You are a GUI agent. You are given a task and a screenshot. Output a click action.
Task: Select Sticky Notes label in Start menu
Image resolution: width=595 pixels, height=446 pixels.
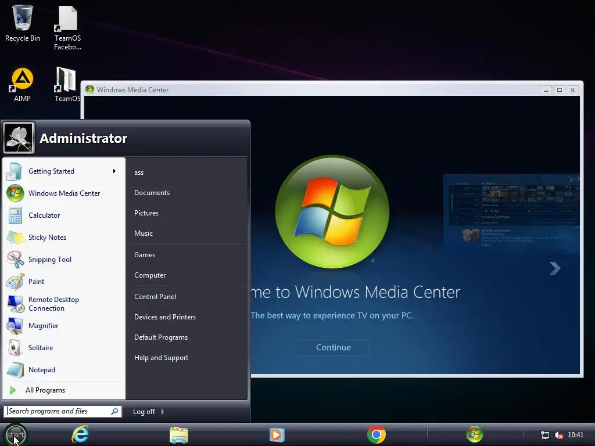[x=48, y=238]
